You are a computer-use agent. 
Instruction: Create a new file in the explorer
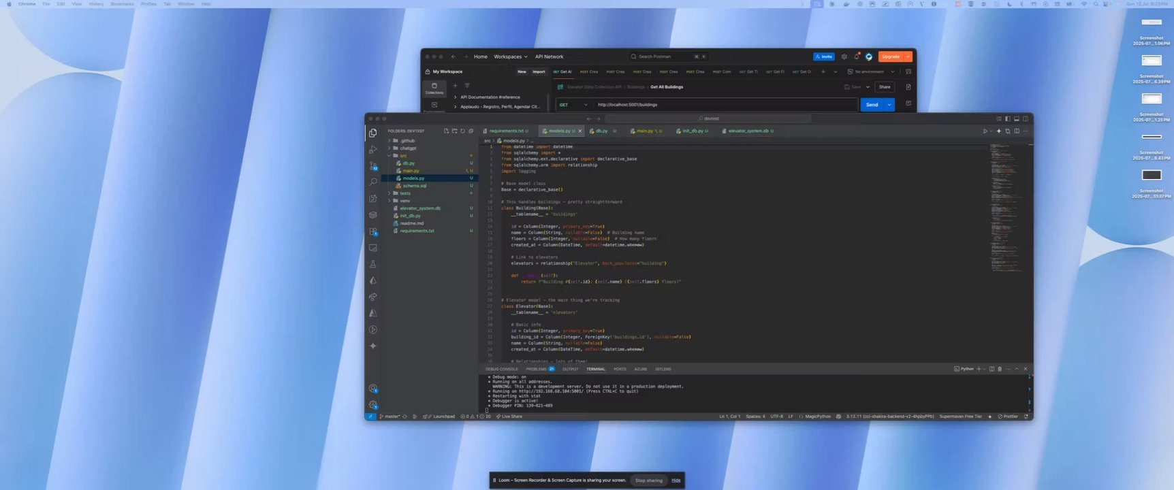tap(446, 131)
